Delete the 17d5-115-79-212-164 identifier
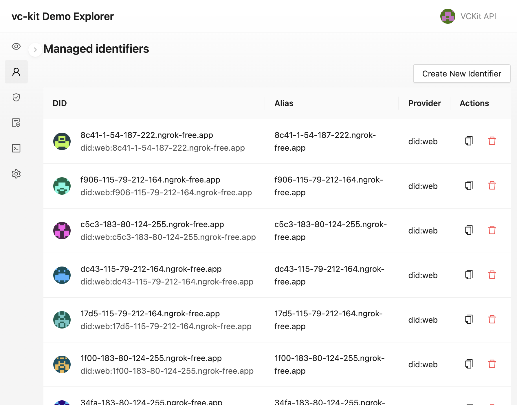 [x=492, y=320]
